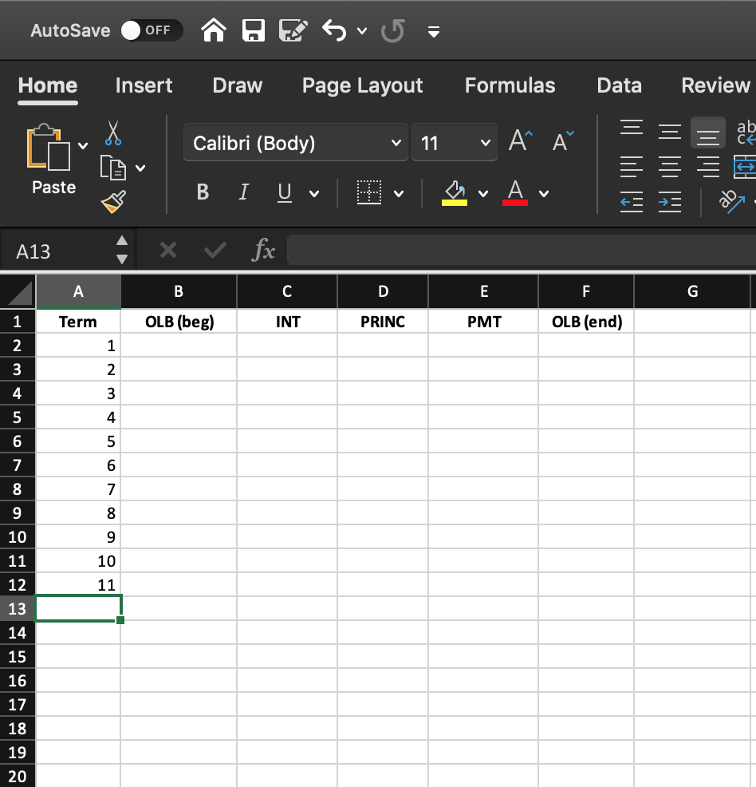Click Decrease Indent icon
The width and height of the screenshot is (756, 787).
(x=631, y=202)
